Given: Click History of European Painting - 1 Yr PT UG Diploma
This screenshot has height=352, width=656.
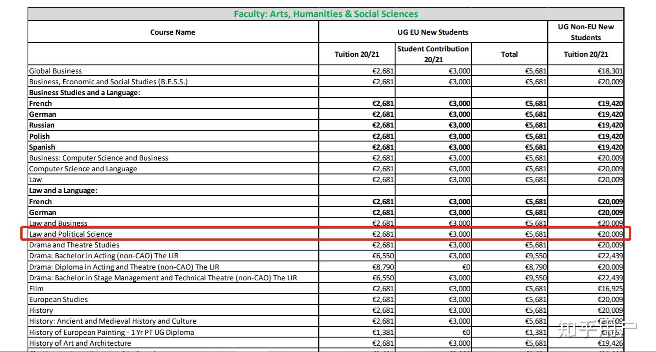Looking at the screenshot, I should (112, 332).
